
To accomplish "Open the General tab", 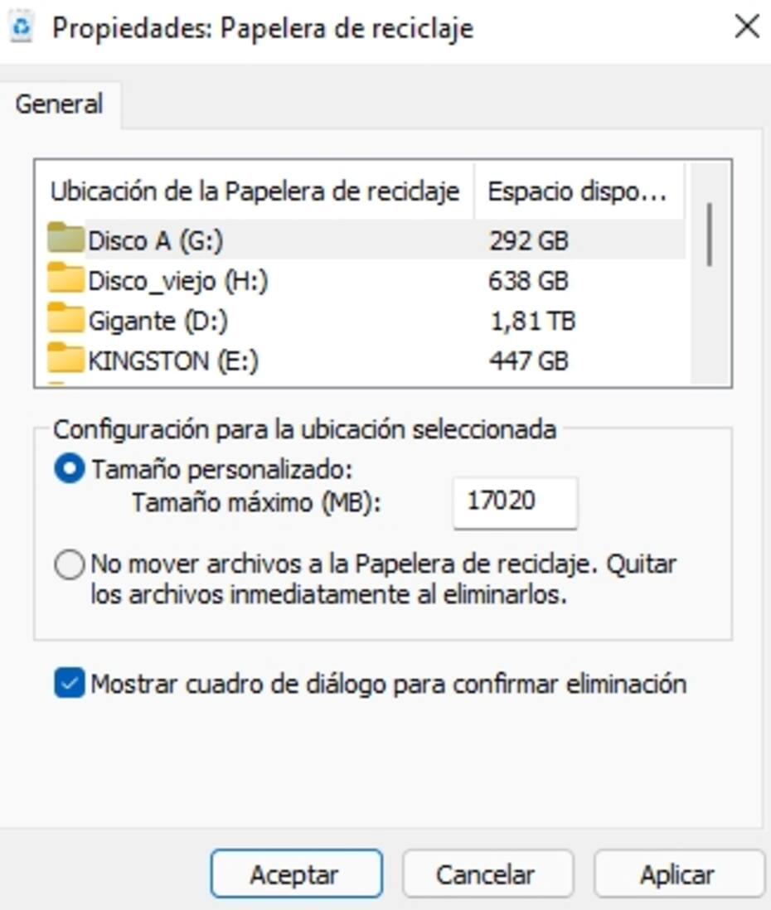I will (60, 105).
